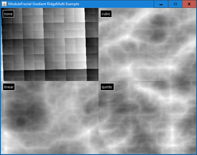Maximize the ModuleFractal example window

pos(175,4)
